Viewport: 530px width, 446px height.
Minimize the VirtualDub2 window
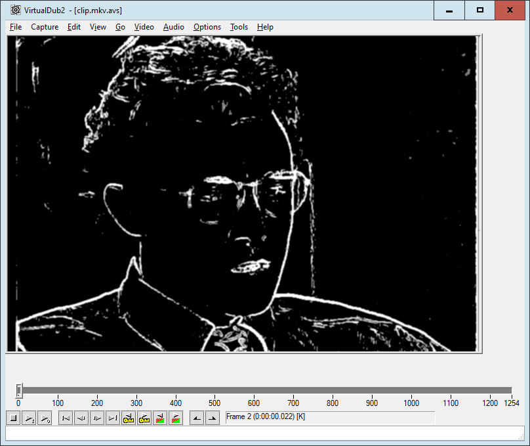tap(449, 10)
